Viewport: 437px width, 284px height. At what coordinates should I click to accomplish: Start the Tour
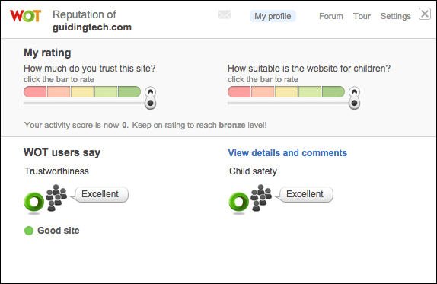coord(362,16)
